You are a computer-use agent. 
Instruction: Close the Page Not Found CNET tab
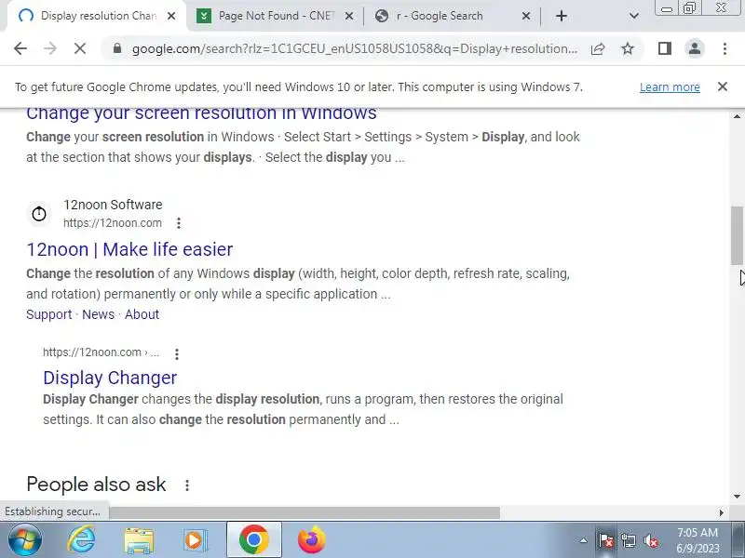pyautogui.click(x=348, y=16)
